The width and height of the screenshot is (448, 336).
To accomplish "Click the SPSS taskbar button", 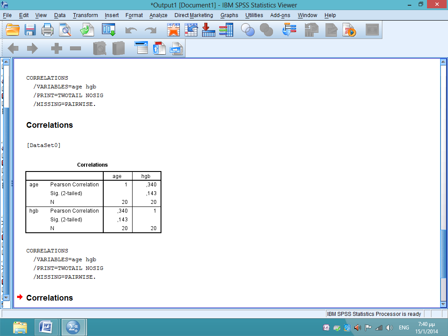I will point(73,327).
